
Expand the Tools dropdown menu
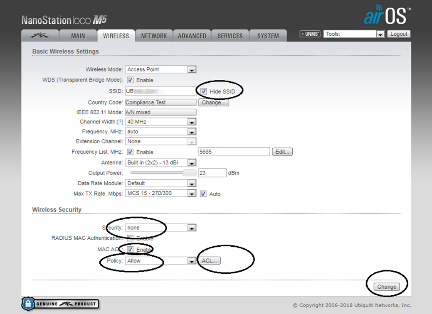coord(354,34)
